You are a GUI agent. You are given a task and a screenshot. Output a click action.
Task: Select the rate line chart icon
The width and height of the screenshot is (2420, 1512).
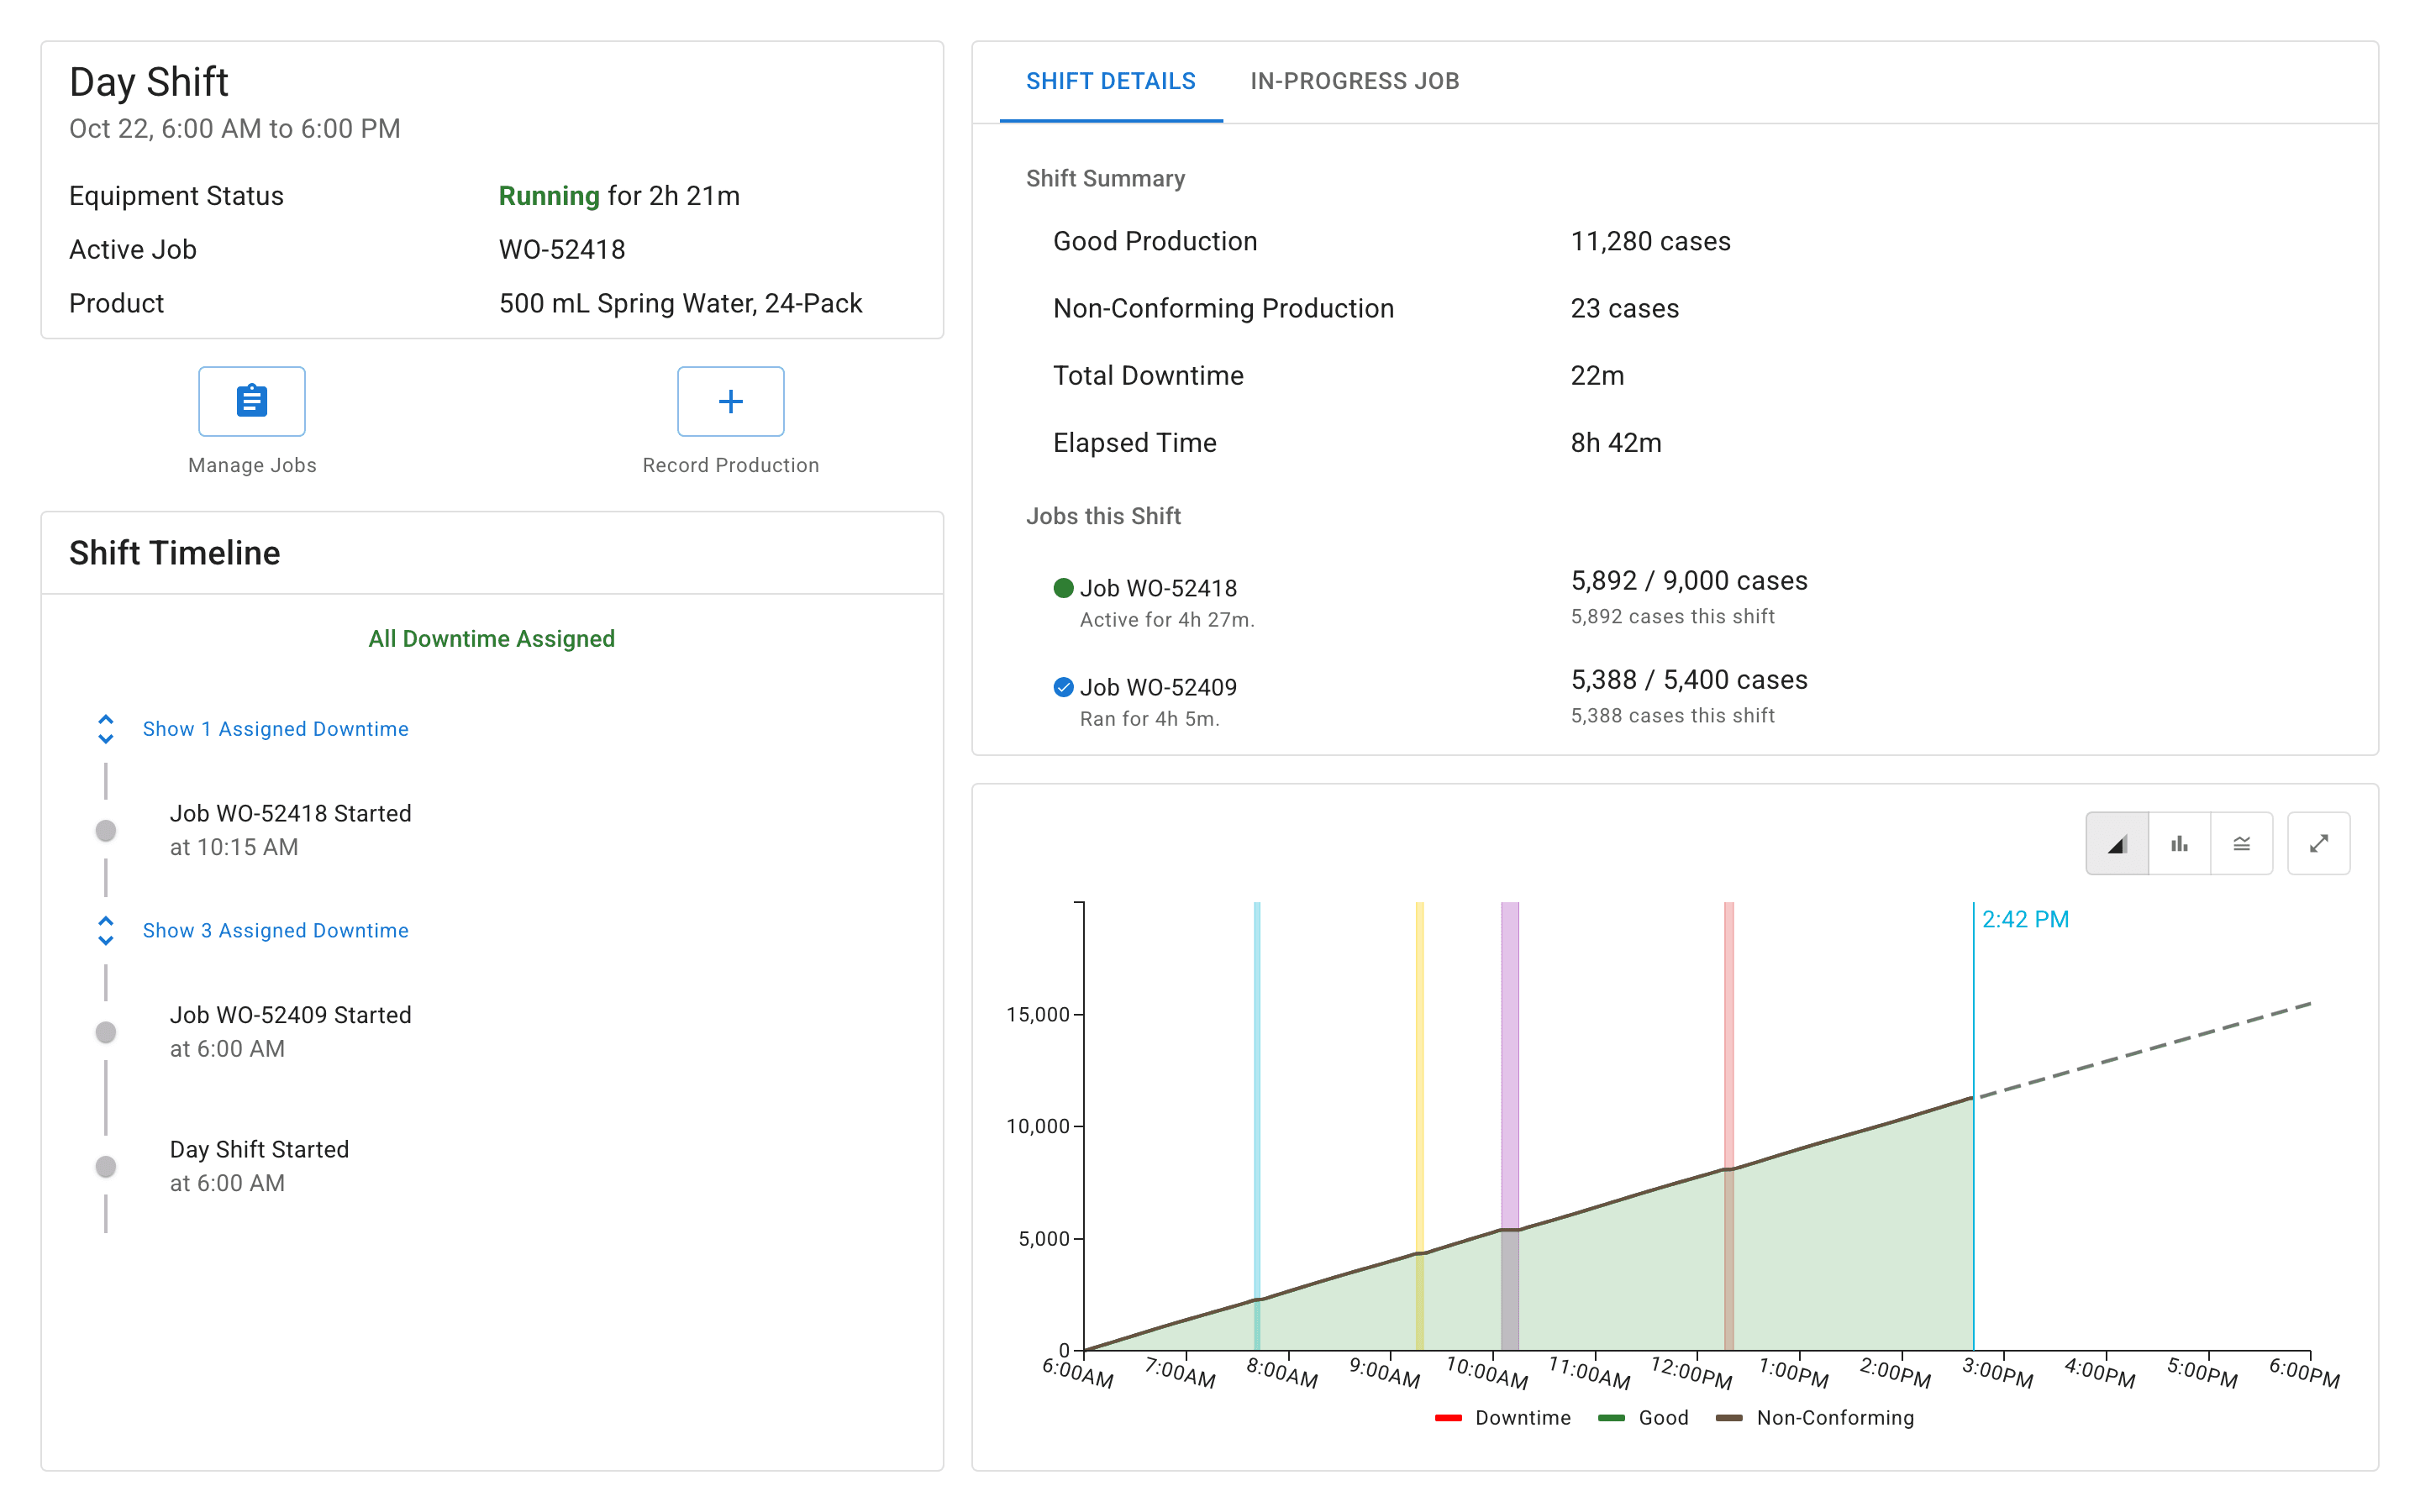(x=2241, y=844)
